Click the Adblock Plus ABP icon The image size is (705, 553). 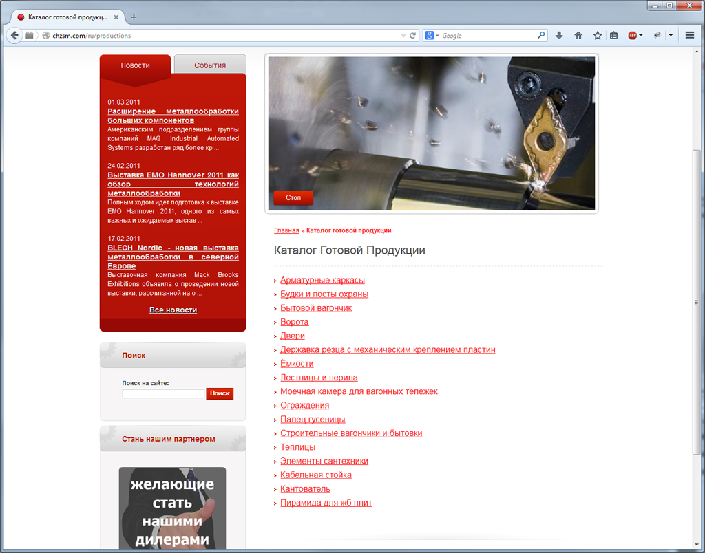(632, 35)
